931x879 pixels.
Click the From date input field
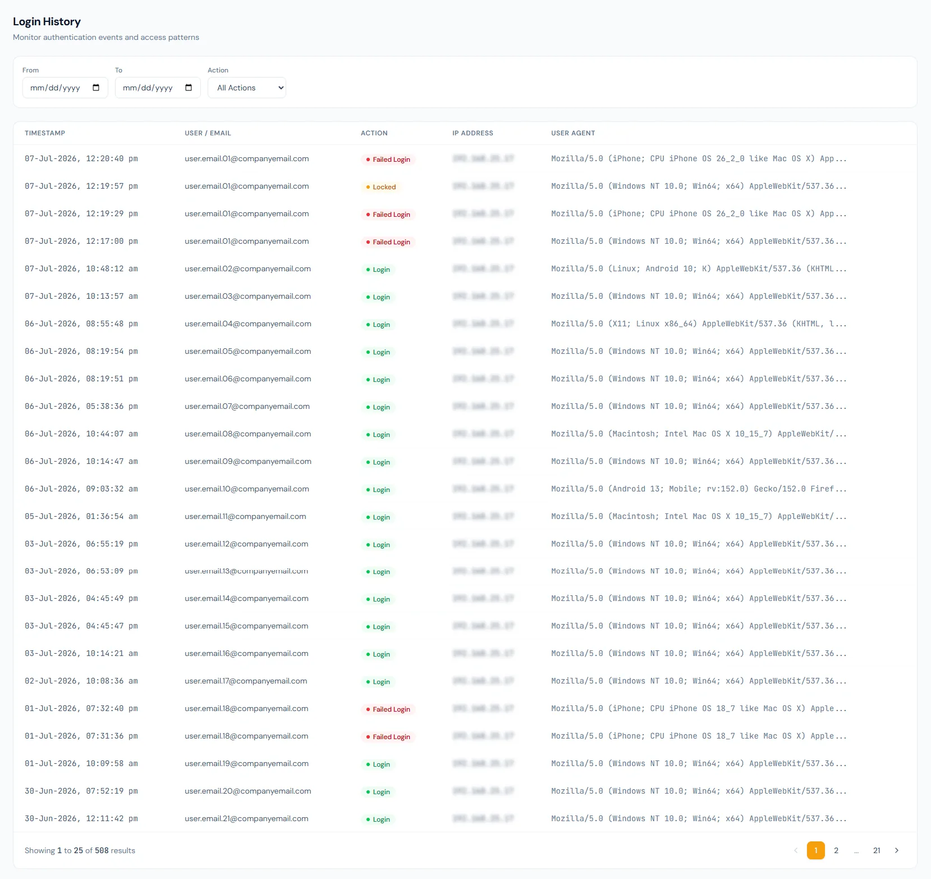65,88
